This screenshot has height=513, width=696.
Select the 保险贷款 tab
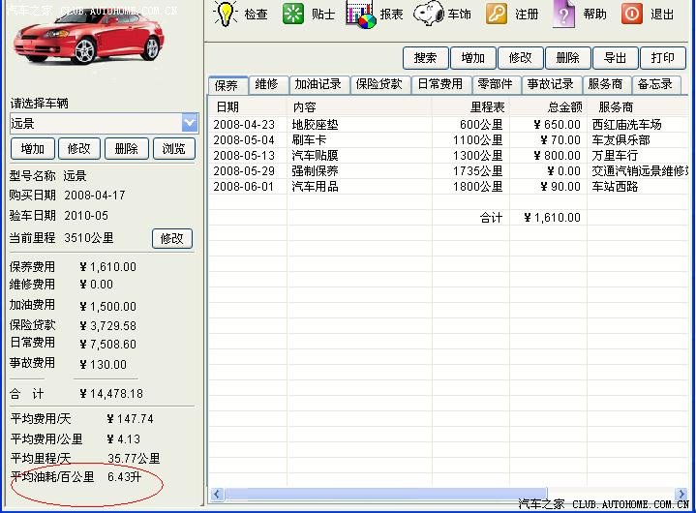tap(379, 84)
